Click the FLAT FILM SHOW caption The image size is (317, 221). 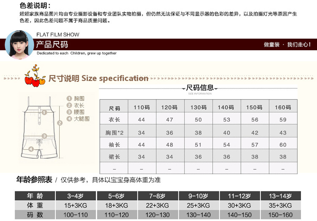click(58, 35)
